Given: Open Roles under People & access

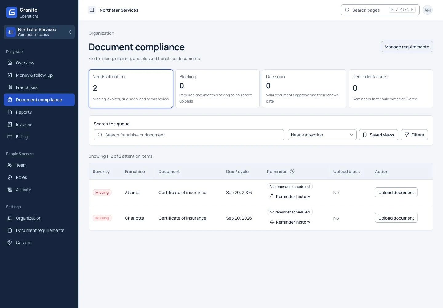Looking at the screenshot, I should click(39, 177).
